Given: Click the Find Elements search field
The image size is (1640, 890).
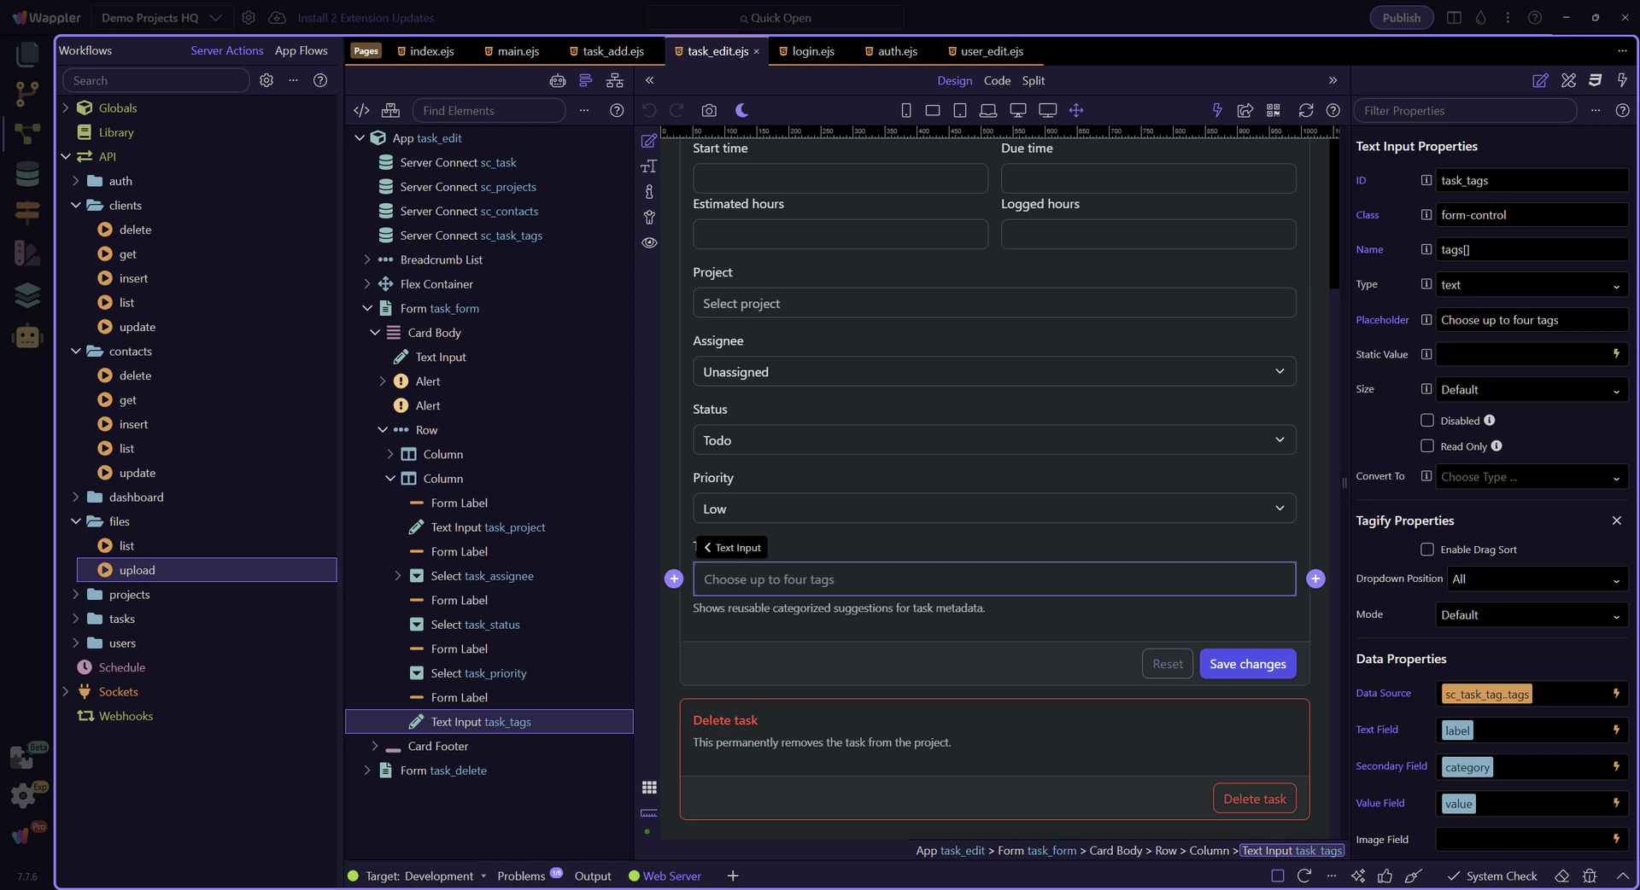Looking at the screenshot, I should 489,110.
